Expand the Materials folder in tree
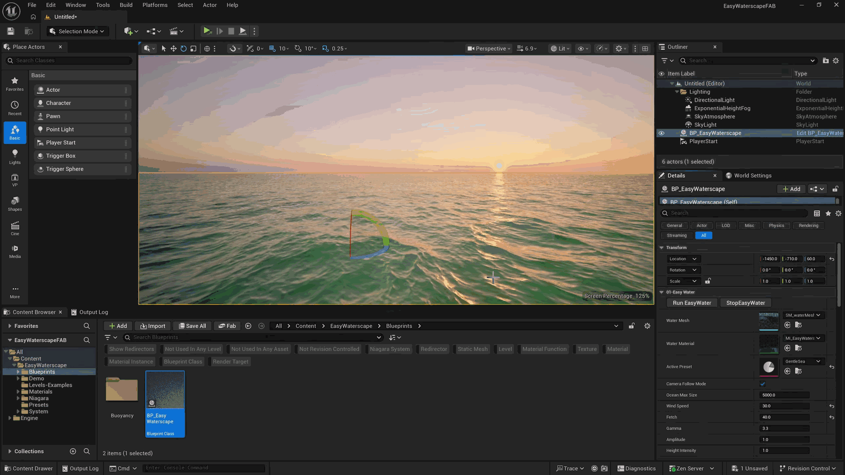Image resolution: width=845 pixels, height=475 pixels. (18, 392)
